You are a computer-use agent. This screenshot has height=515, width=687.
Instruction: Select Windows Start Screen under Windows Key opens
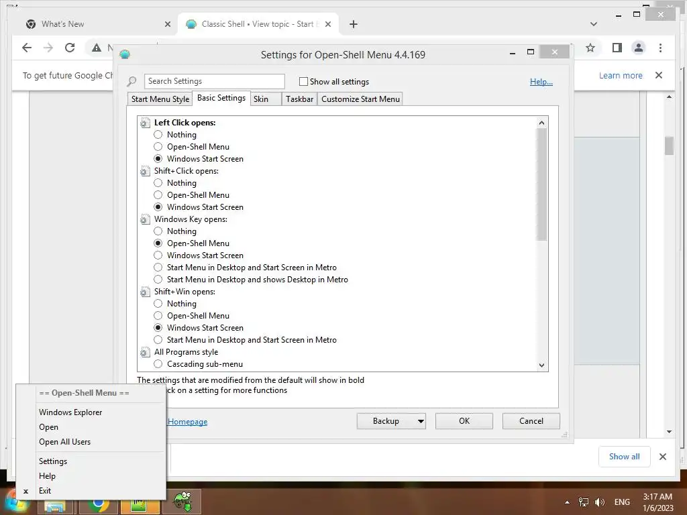(x=158, y=255)
